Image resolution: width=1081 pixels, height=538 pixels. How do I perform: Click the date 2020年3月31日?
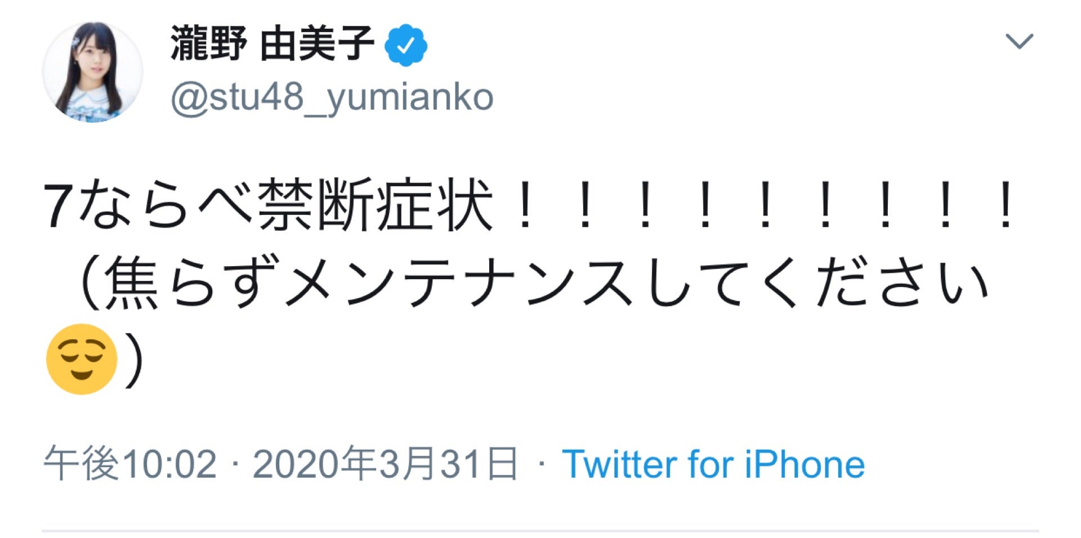pos(385,464)
